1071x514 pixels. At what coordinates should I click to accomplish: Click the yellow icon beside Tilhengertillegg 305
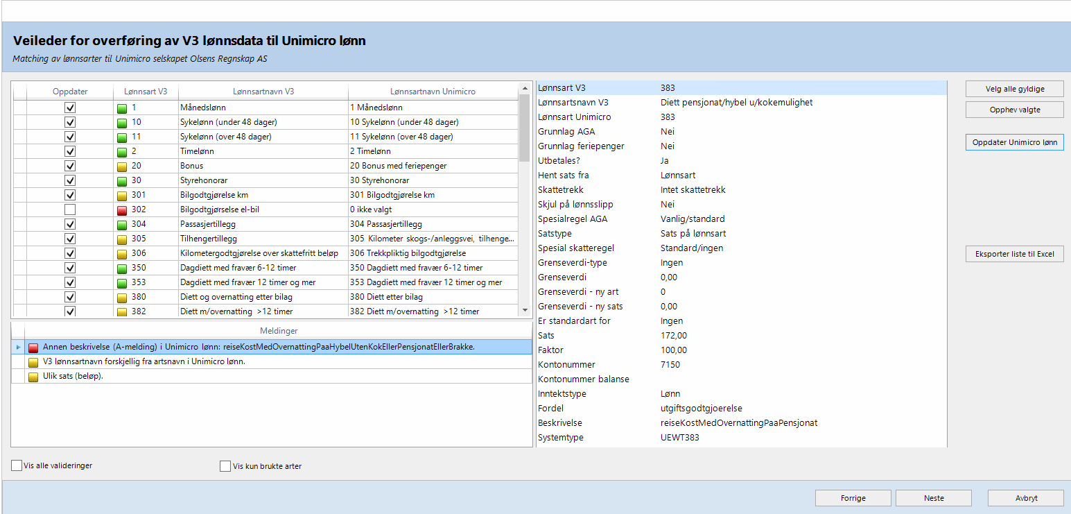(x=122, y=239)
